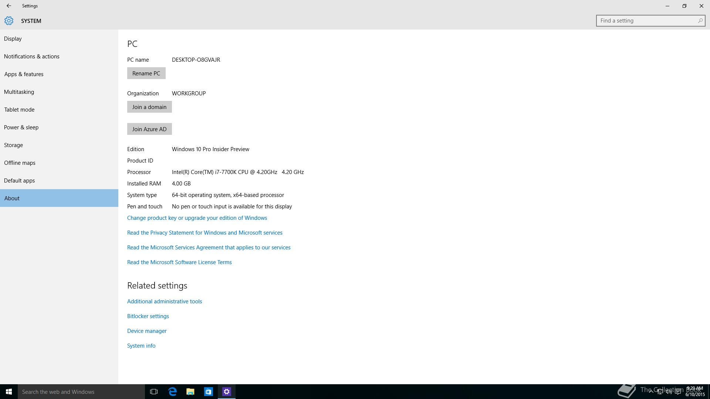
Task: Open the Store app from the taskbar
Action: [x=209, y=392]
